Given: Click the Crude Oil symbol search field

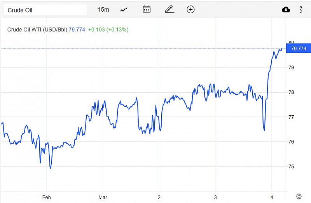Looking at the screenshot, I should tap(45, 10).
